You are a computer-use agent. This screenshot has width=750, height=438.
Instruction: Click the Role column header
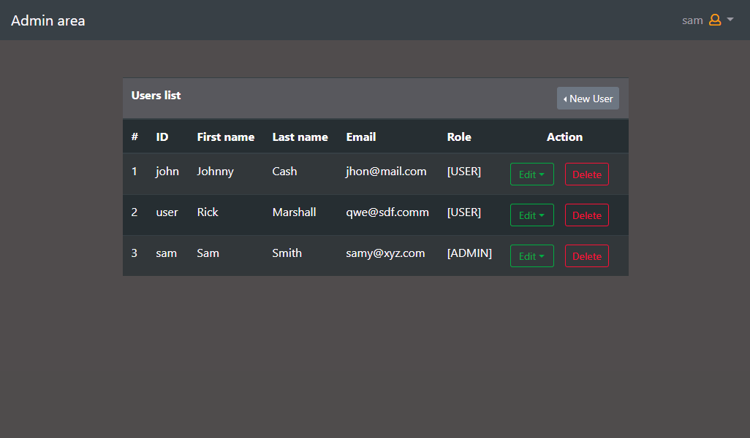459,137
